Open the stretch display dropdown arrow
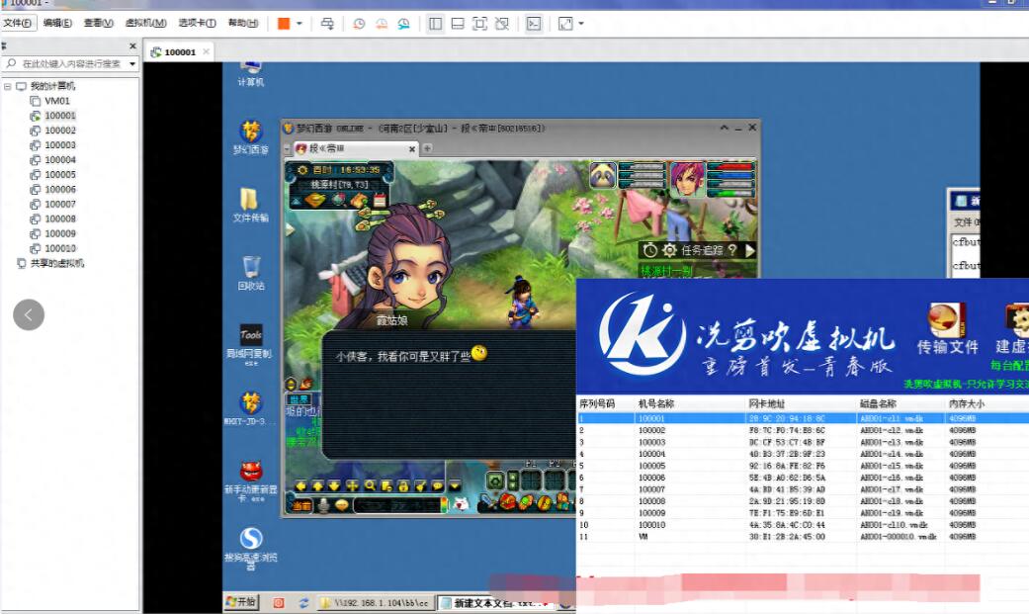The height and width of the screenshot is (614, 1029). 581,24
